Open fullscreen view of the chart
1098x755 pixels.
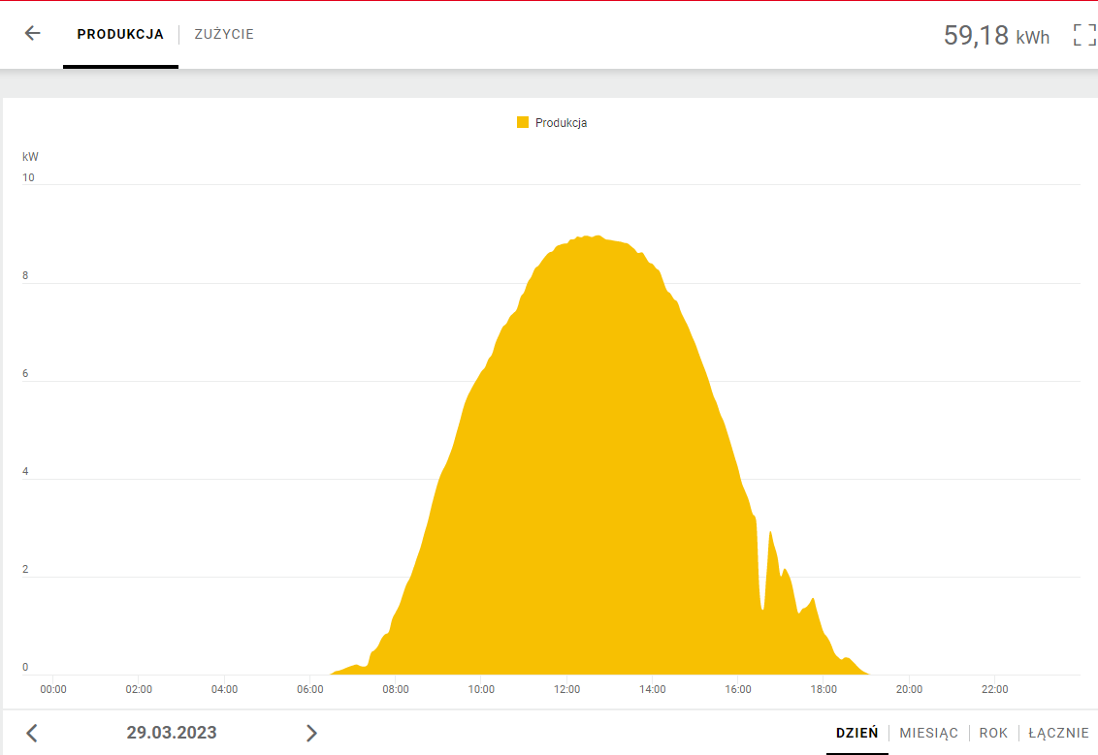1084,34
